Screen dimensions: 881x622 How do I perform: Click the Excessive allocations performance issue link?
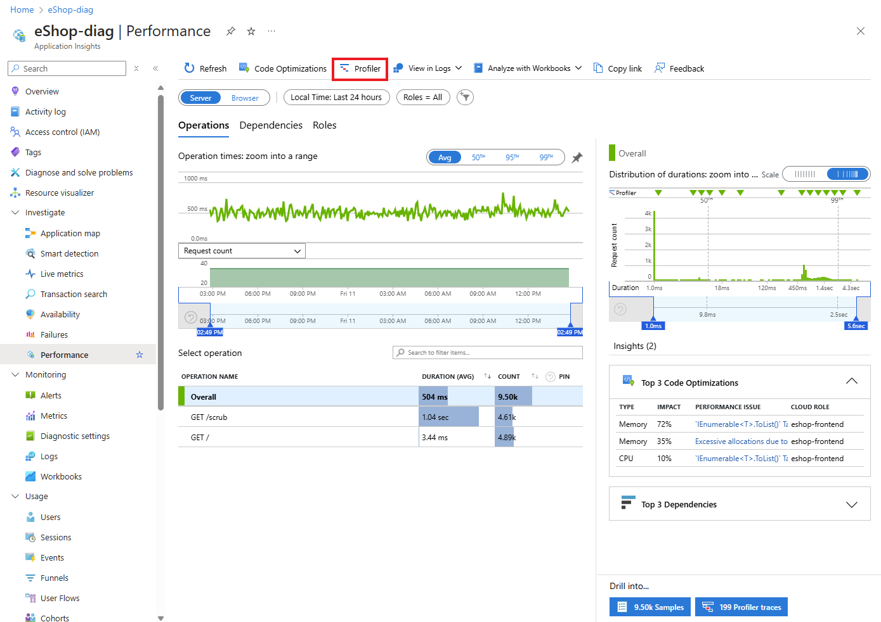coord(741,441)
